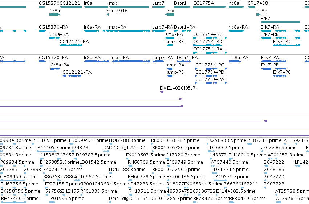Screen dimensions: 309x204
Task: Select EST RP001013878.5prime
Action: coord(175,140)
